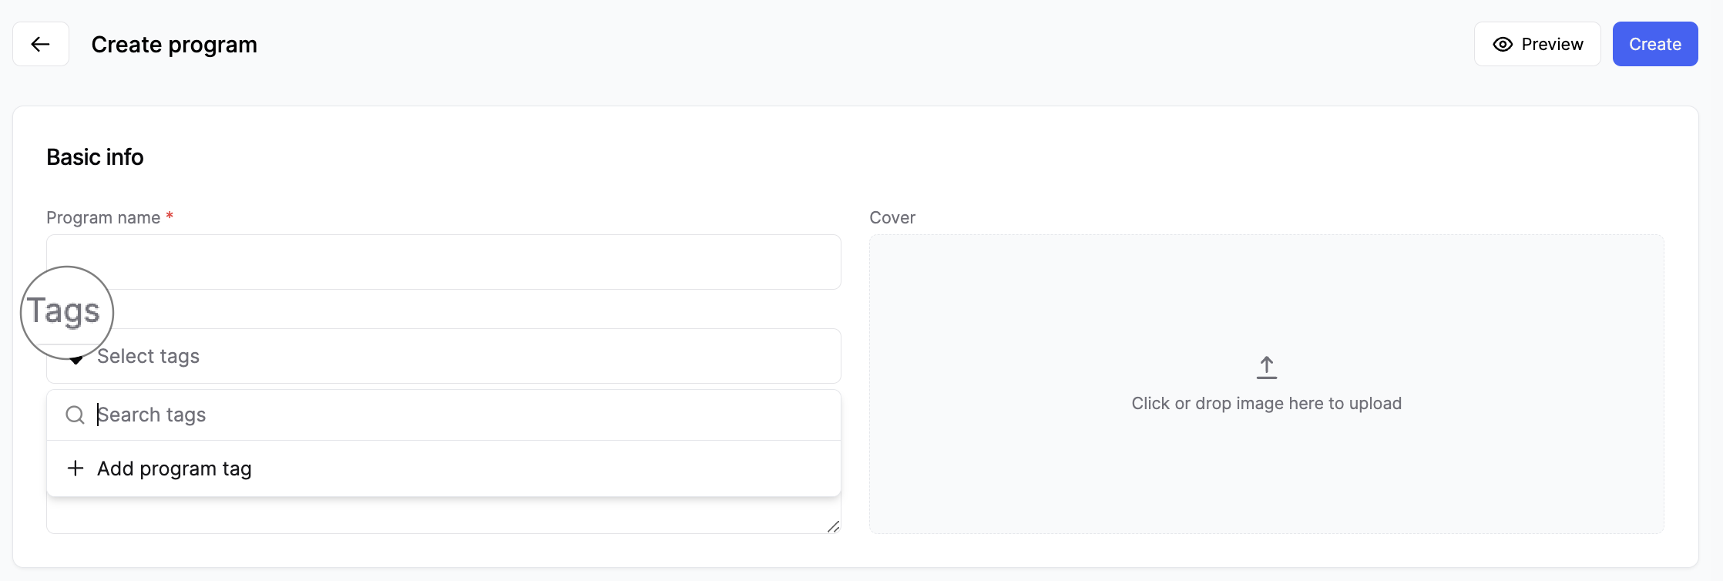Click the tags dropdown caret arrow
Viewport: 1723px width, 581px height.
pos(76,360)
